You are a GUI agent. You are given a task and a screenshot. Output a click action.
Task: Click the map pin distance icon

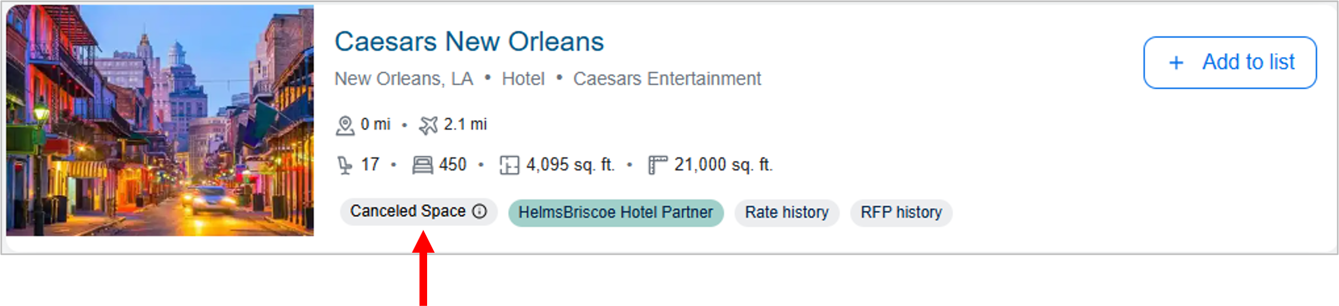click(345, 125)
